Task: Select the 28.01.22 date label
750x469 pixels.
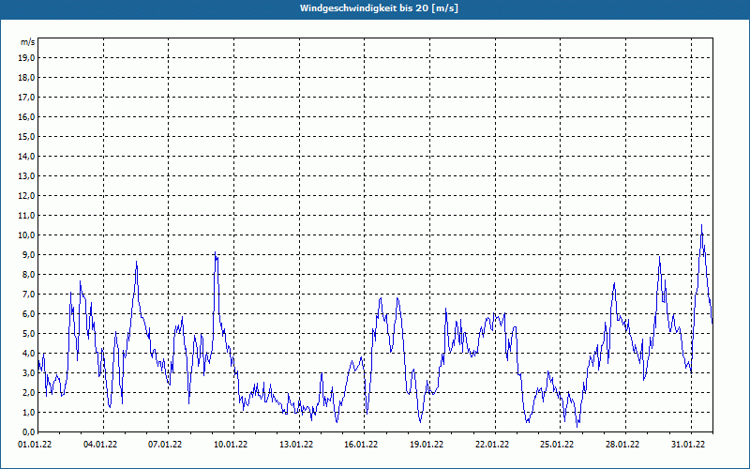Action: (x=622, y=445)
